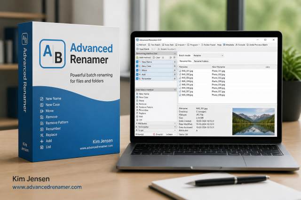Screen dimensions: 301x200
Task: Open the Batch mode dropdown
Action: tap(208, 55)
